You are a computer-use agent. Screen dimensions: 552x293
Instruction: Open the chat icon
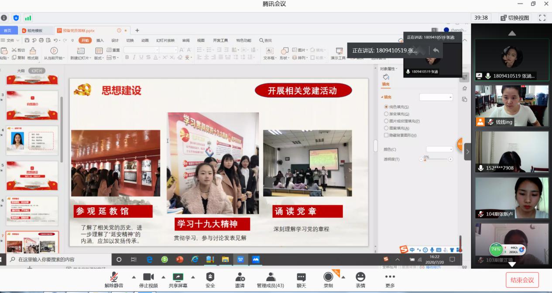pos(301,277)
